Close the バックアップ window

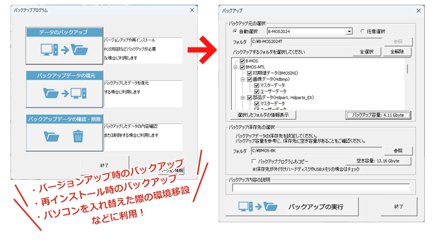[419, 10]
